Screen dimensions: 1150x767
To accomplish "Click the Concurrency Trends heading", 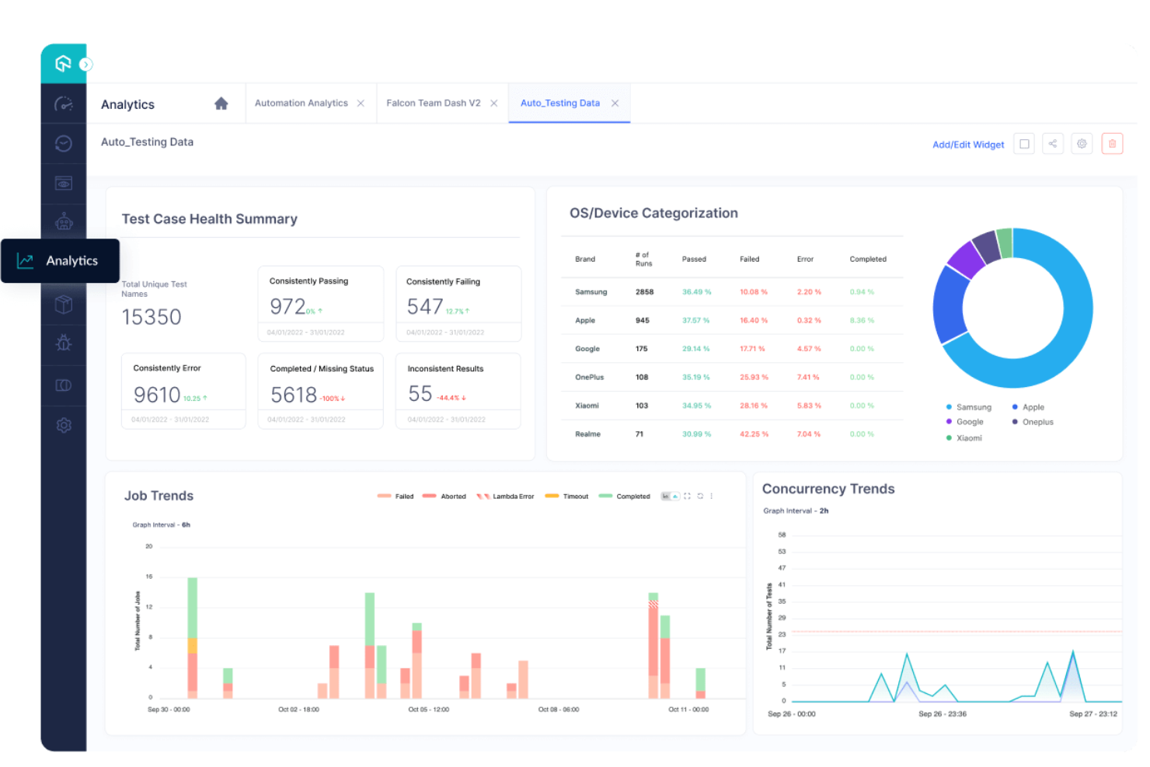I will (x=828, y=489).
